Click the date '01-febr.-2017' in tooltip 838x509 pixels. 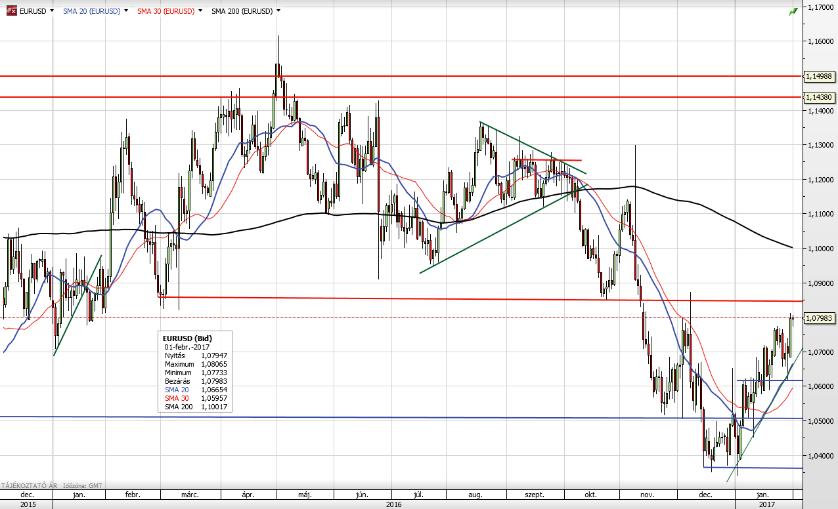tap(186, 346)
